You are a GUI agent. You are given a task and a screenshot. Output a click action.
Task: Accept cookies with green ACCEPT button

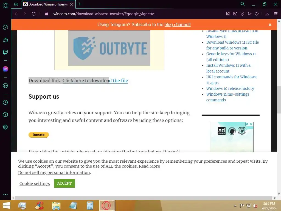64,183
